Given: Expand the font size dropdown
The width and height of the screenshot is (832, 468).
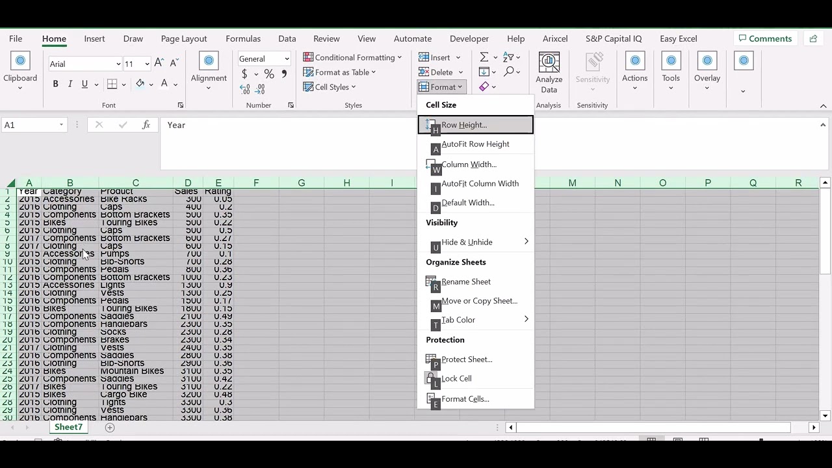Looking at the screenshot, I should (x=147, y=64).
